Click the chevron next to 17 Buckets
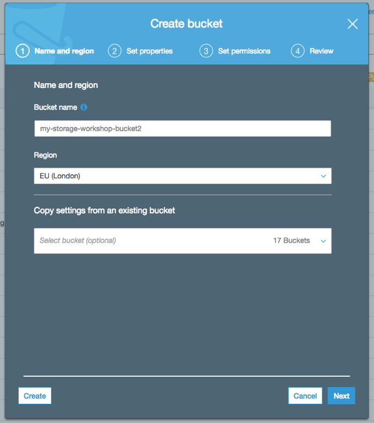The height and width of the screenshot is (423, 374). pyautogui.click(x=323, y=241)
